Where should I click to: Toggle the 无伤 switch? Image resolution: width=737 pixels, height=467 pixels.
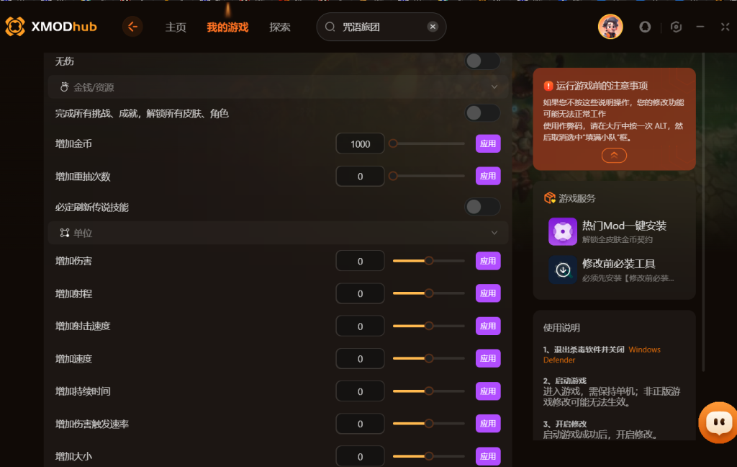[482, 61]
